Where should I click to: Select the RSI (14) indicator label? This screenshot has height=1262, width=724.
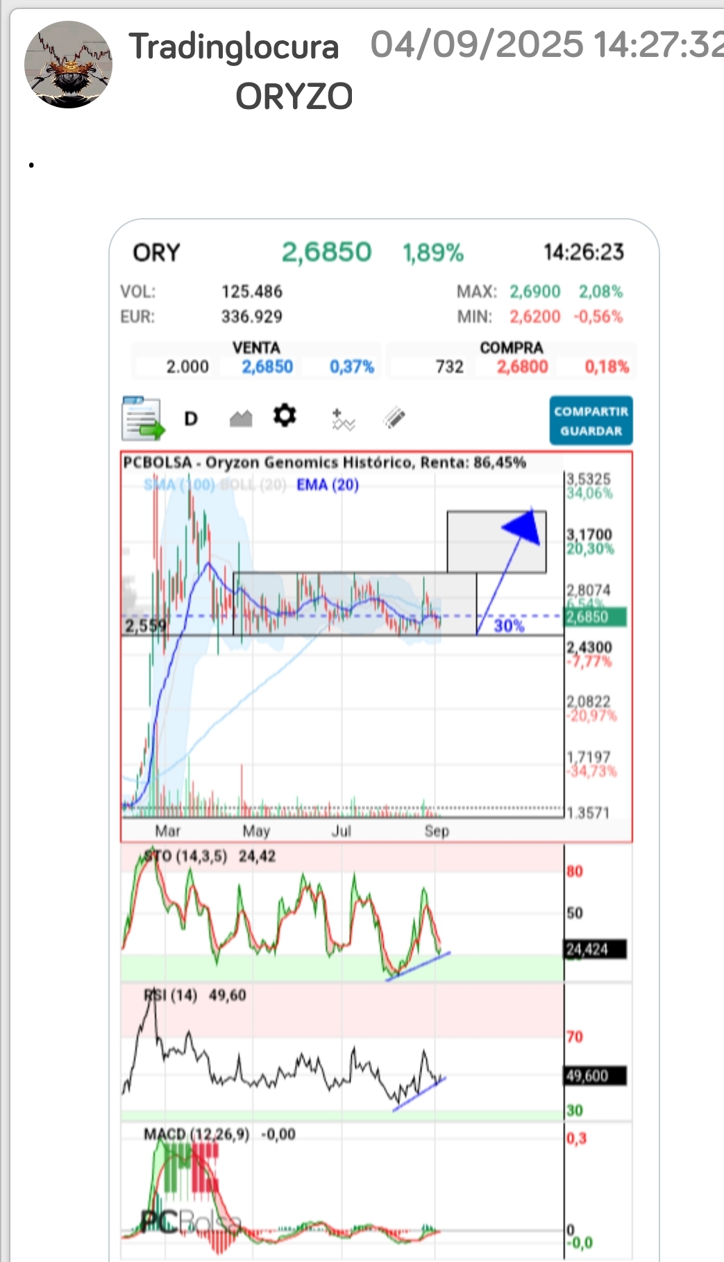pos(170,995)
